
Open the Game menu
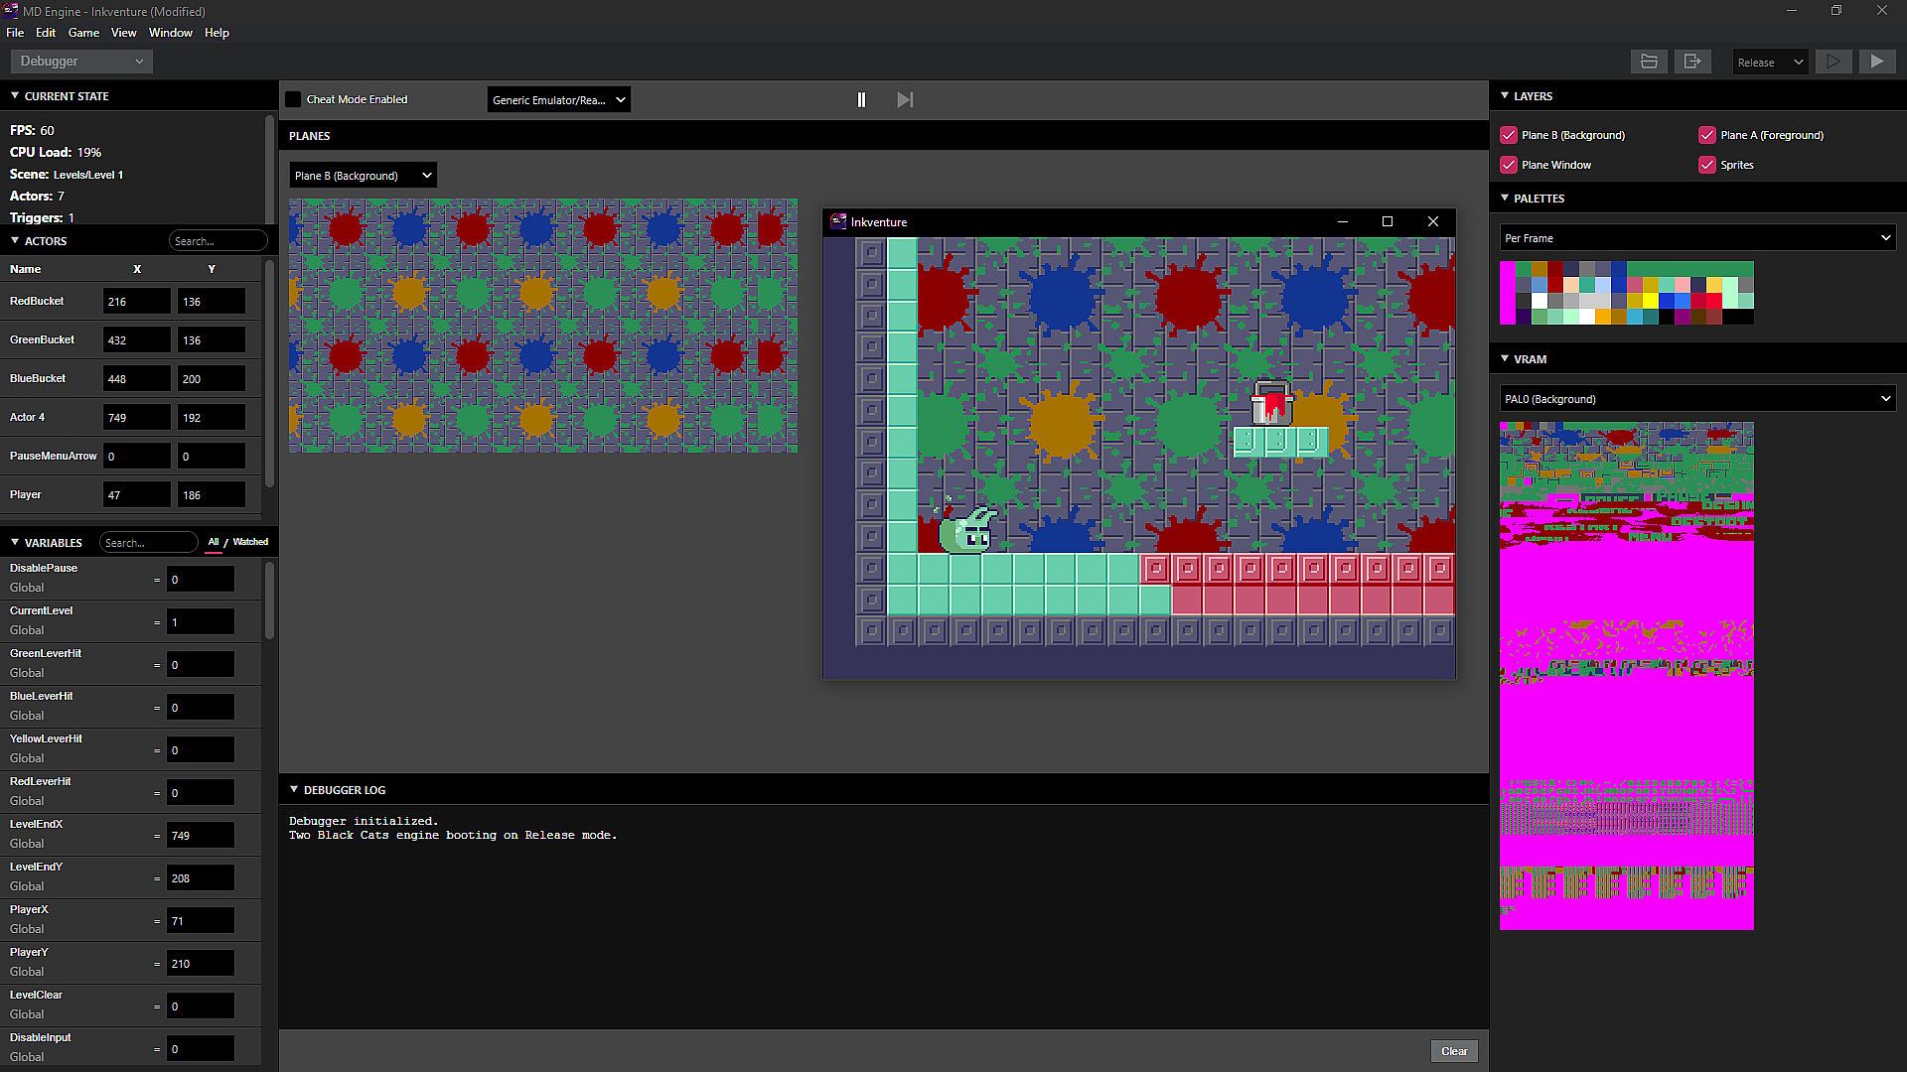coord(83,33)
